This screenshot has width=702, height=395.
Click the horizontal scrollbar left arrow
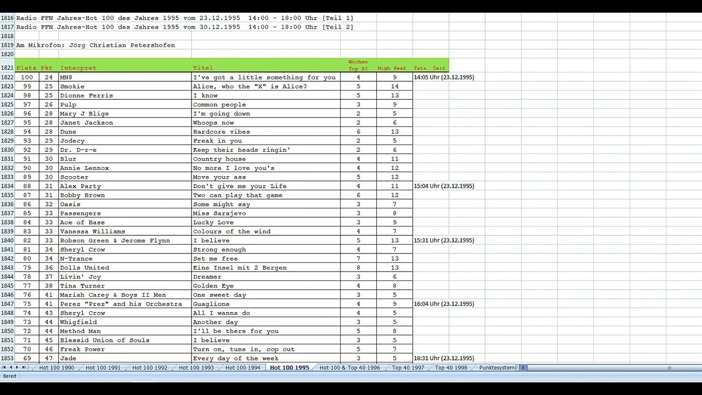coord(523,368)
